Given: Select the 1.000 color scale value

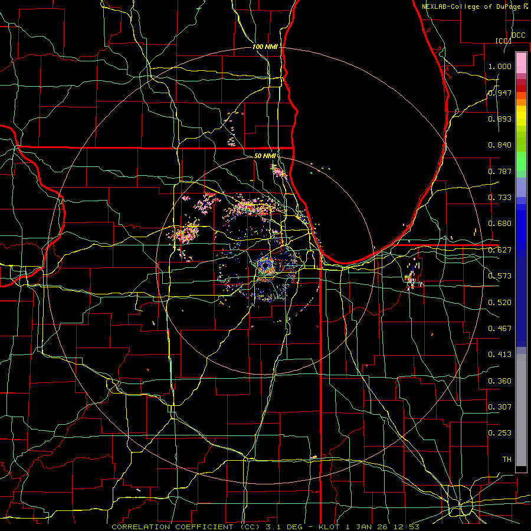Looking at the screenshot, I should (x=500, y=66).
